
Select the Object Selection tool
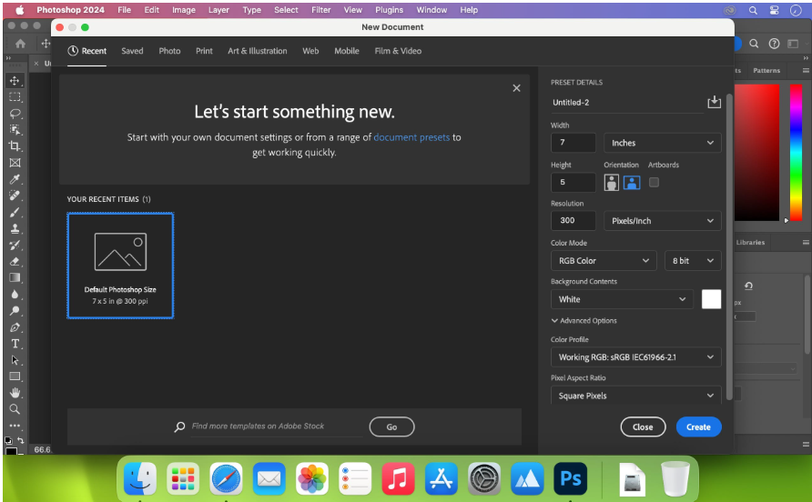pos(15,130)
